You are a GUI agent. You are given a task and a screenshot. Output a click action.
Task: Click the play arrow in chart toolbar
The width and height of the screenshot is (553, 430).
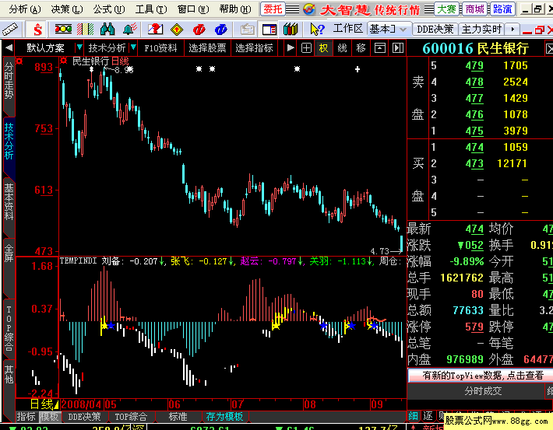[x=291, y=47]
